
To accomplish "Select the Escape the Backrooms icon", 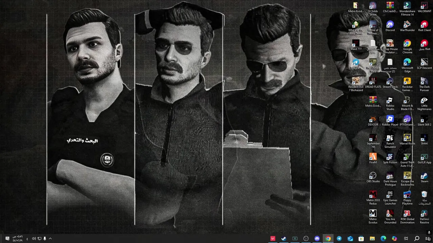I will click(407, 179).
